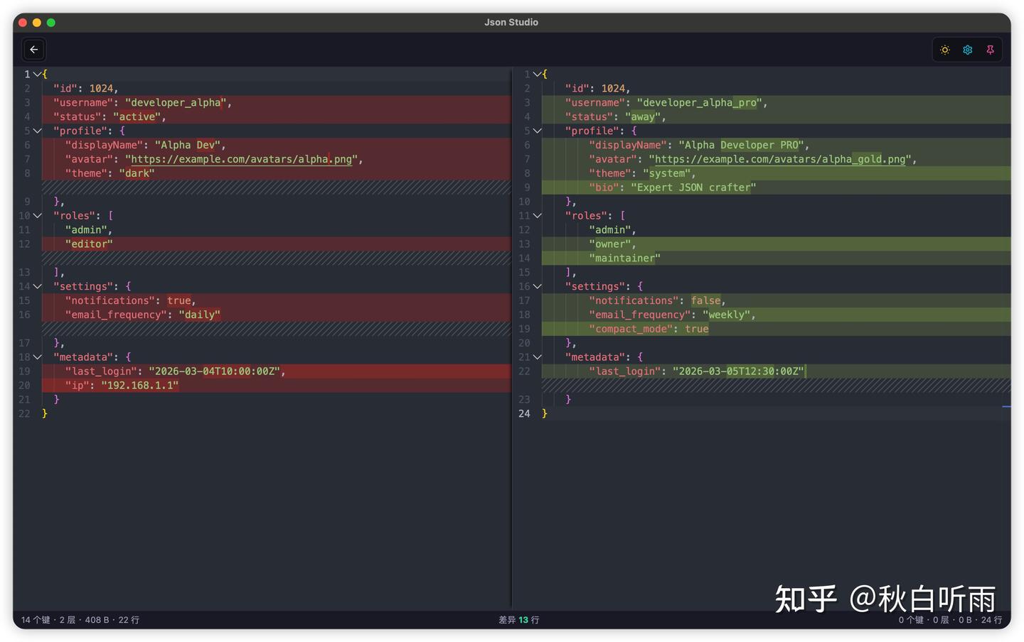Select the "system" theme value
Viewport: 1024px width, 642px height.
[667, 173]
